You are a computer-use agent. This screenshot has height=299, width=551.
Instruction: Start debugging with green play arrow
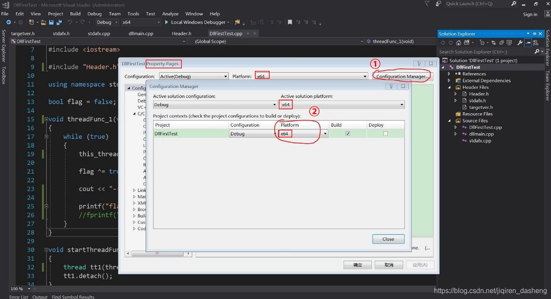point(167,22)
